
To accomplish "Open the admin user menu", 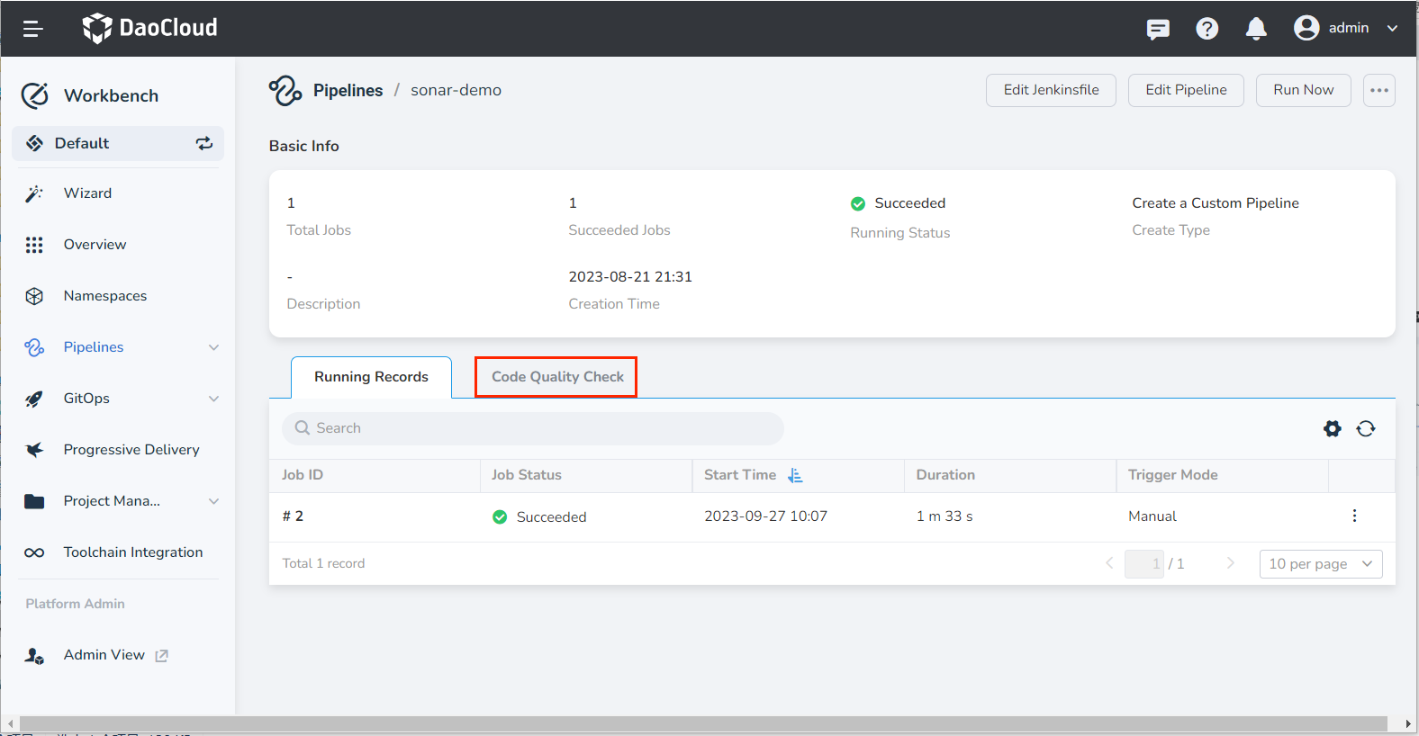I will tap(1346, 28).
